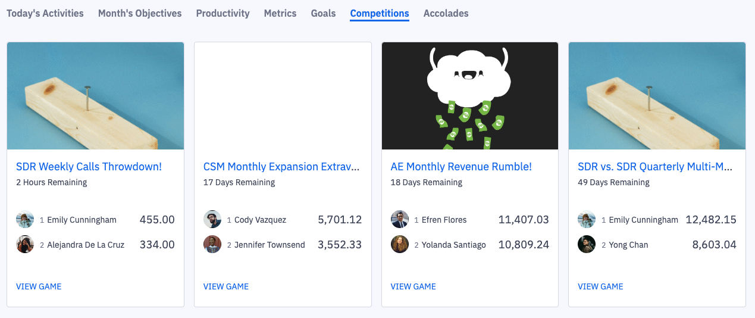The width and height of the screenshot is (755, 318).
Task: Open CSM Monthly Expansion Extrav... title link
Action: [x=282, y=167]
